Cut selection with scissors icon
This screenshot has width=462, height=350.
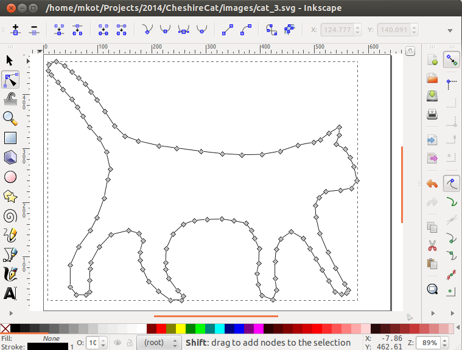pyautogui.click(x=432, y=245)
